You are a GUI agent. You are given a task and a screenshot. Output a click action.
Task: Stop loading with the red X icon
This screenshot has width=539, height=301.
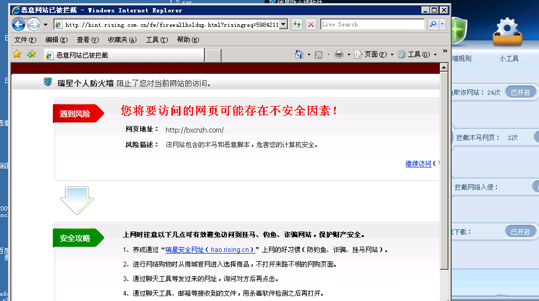click(x=311, y=24)
